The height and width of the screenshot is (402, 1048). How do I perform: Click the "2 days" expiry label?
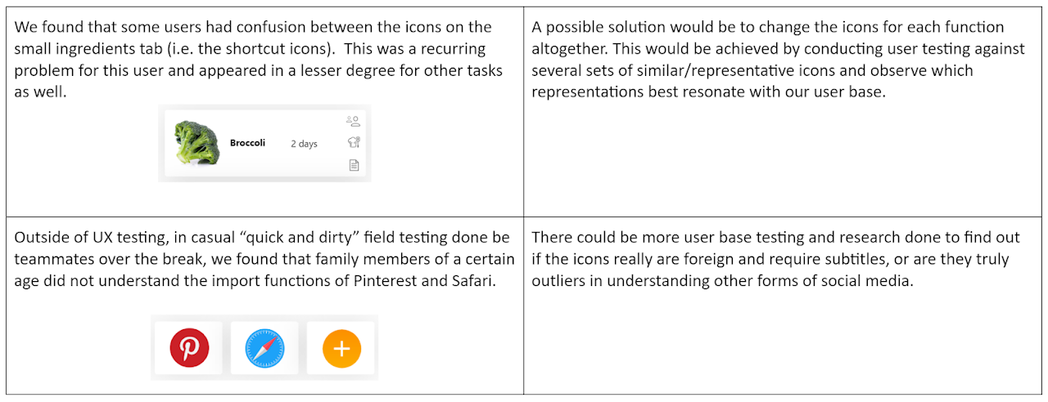[304, 144]
